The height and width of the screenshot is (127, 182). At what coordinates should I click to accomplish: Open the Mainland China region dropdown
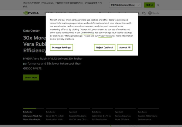coord(125,5)
